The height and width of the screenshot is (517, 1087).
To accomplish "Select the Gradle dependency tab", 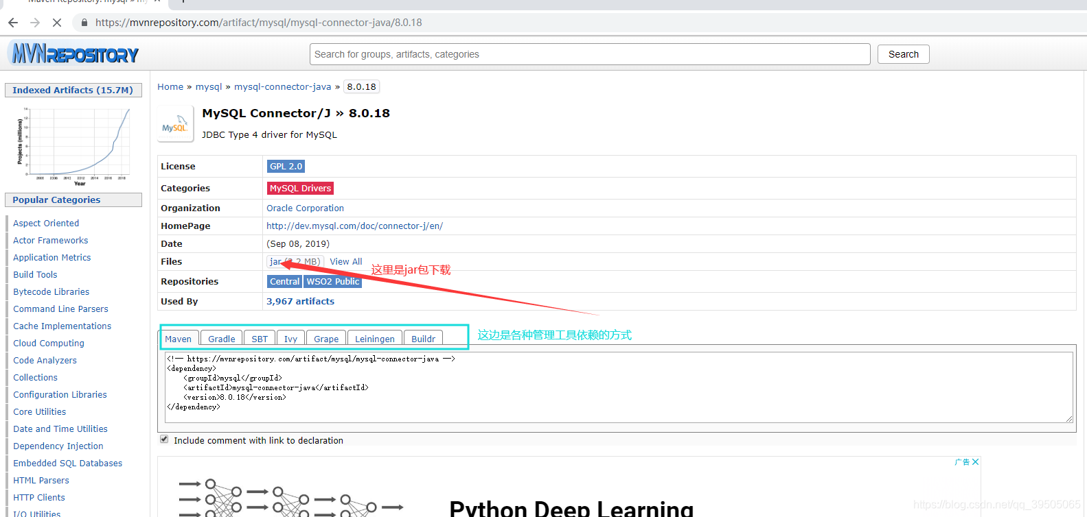I will (222, 339).
